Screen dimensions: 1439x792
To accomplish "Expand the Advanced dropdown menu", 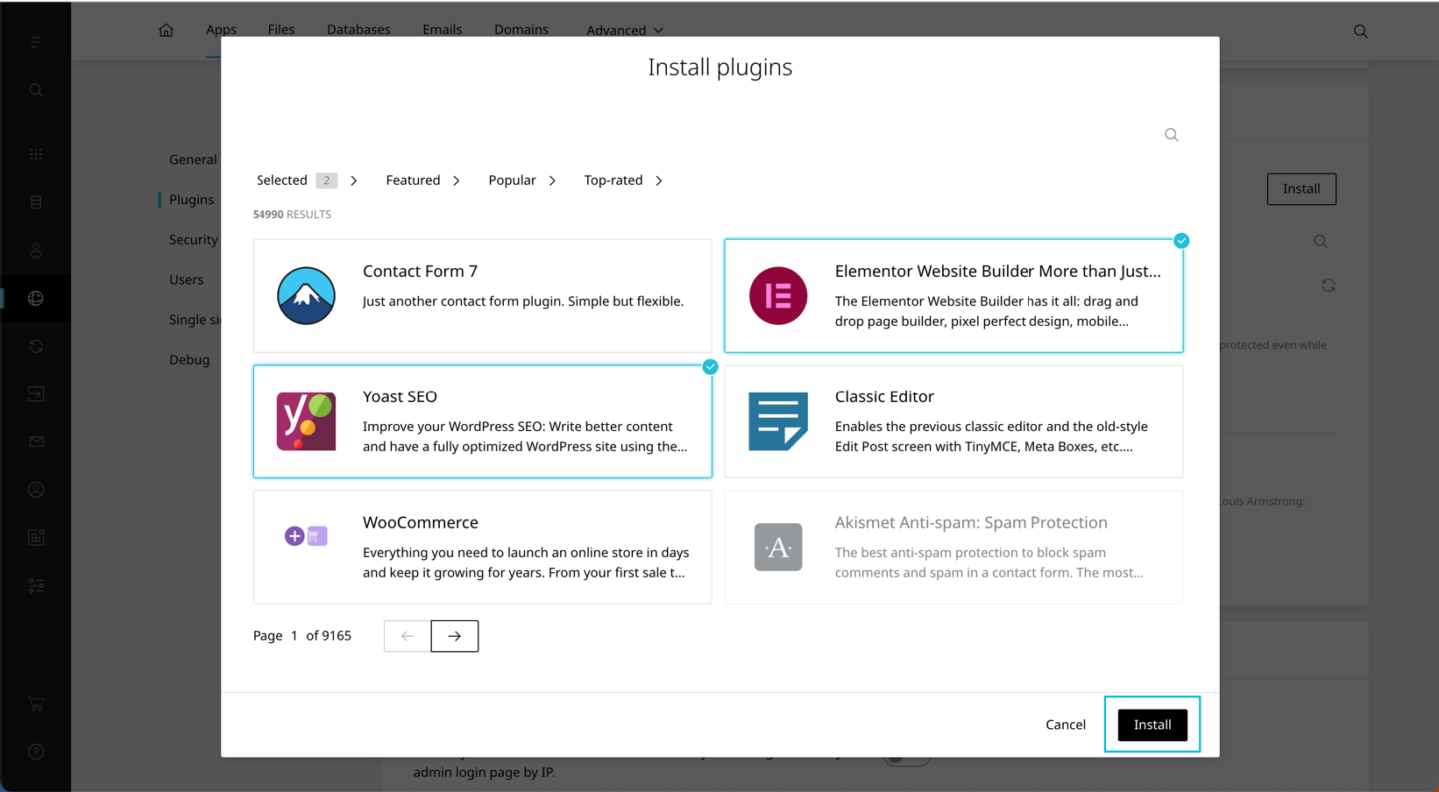I will [624, 31].
